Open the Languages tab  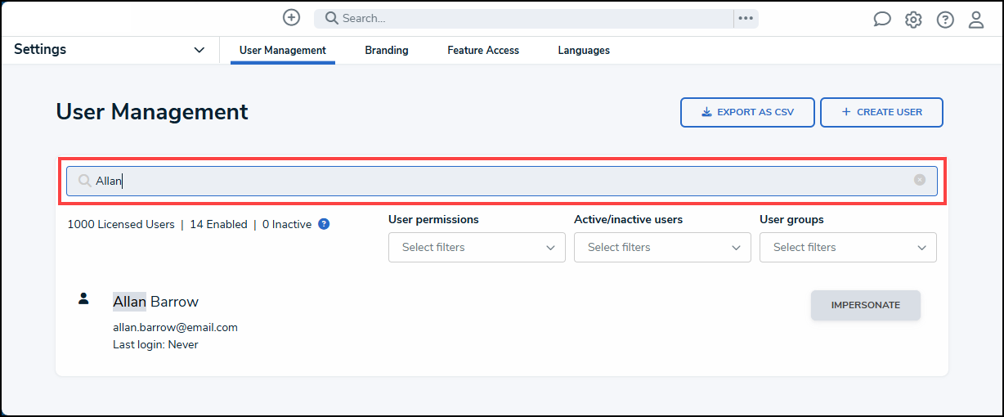click(x=584, y=51)
